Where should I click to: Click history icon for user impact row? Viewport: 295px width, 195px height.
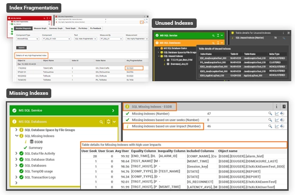click(282, 126)
